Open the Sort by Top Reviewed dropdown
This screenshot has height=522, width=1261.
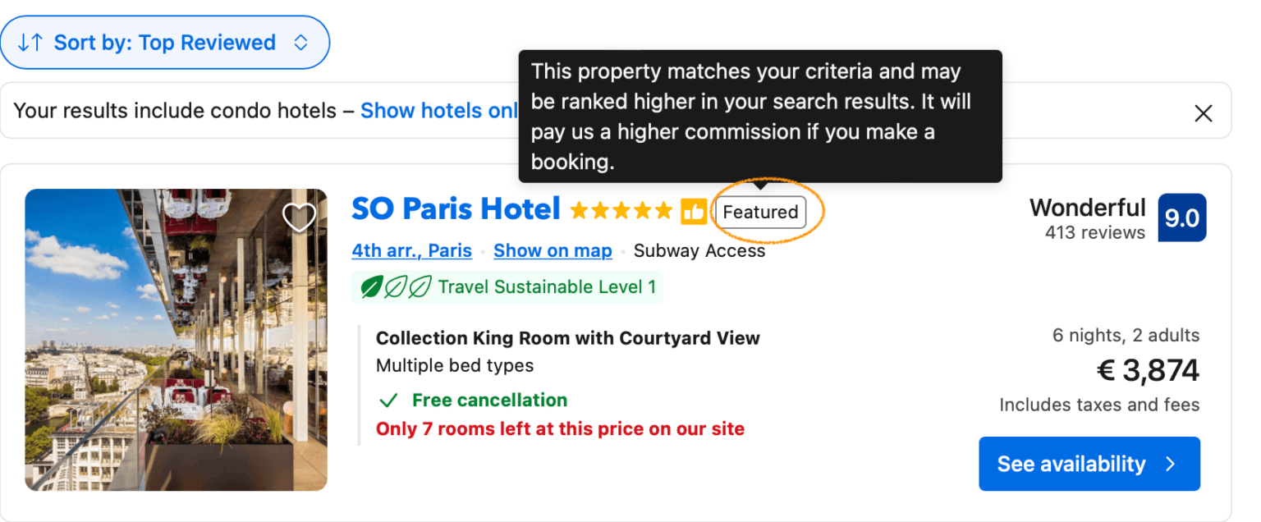pyautogui.click(x=164, y=43)
